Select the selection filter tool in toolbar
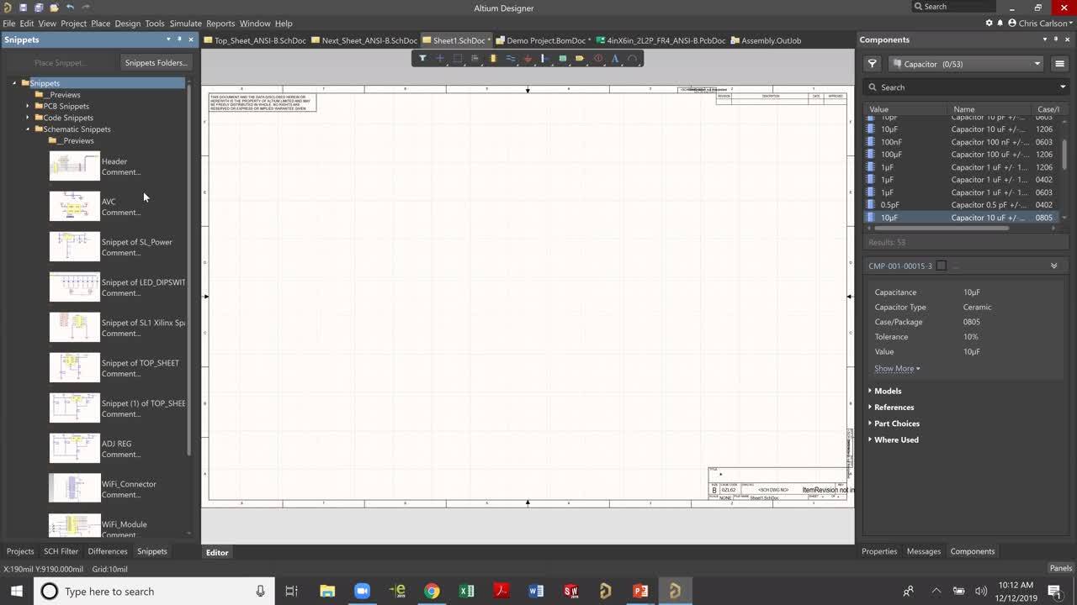This screenshot has height=605, width=1077. tap(422, 58)
